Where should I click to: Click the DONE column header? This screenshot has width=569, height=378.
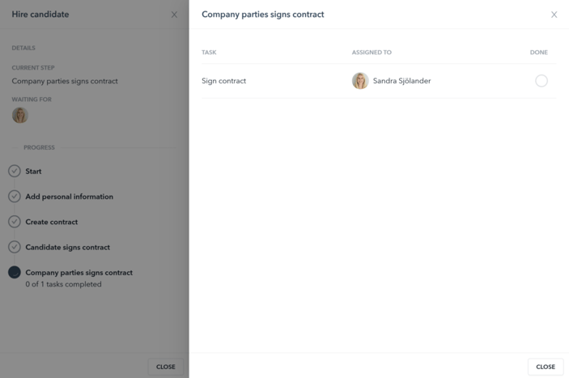pyautogui.click(x=539, y=53)
